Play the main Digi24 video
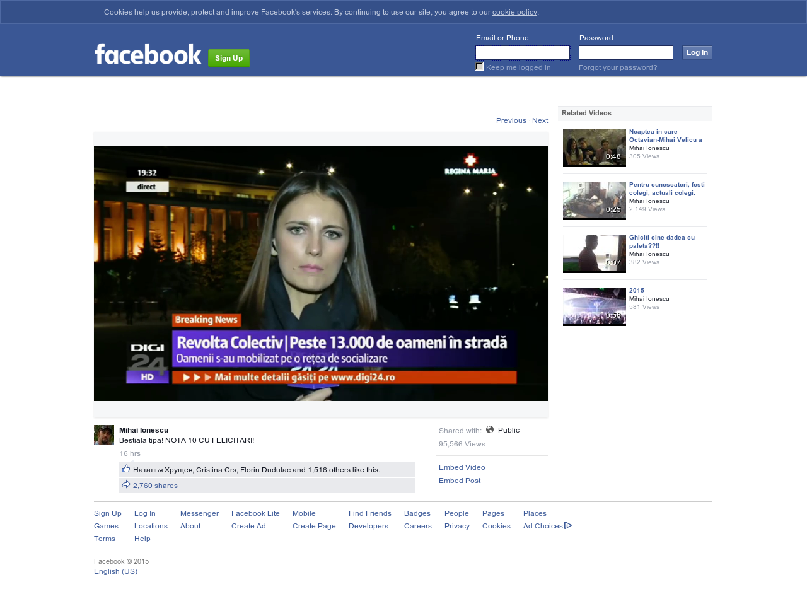Screen dimensions: 807x589 point(321,273)
